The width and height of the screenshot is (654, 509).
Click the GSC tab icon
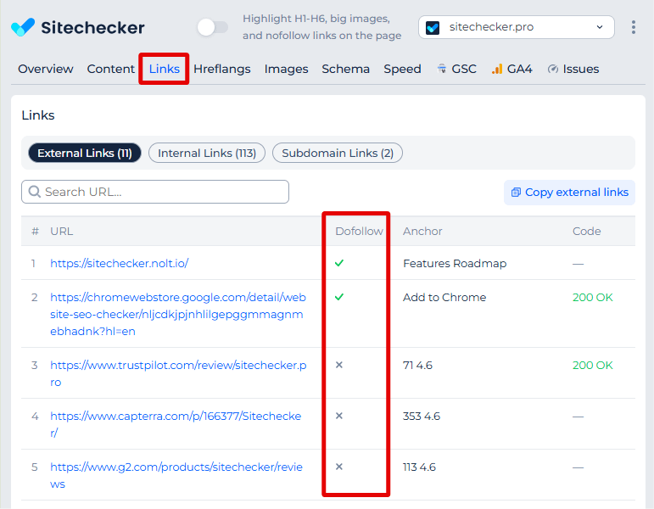(x=442, y=69)
